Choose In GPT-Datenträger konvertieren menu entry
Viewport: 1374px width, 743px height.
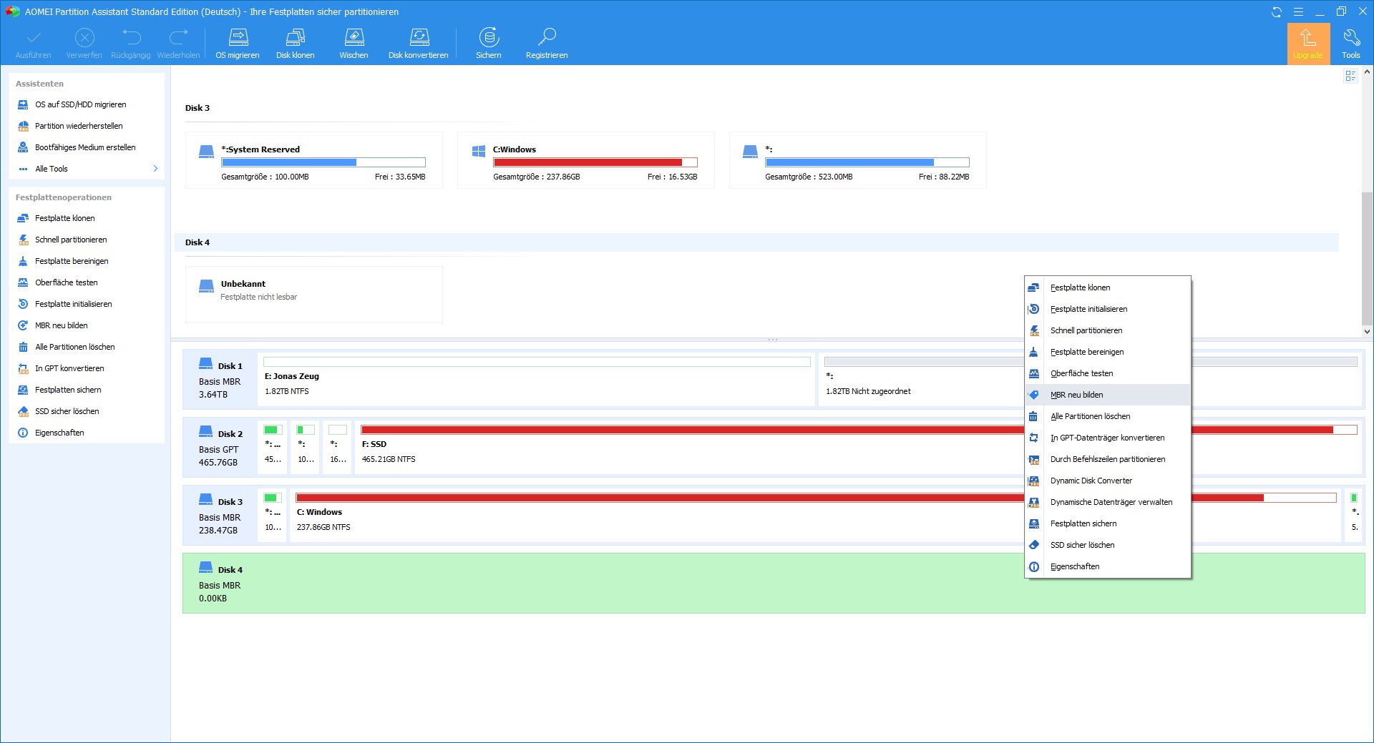click(1108, 438)
